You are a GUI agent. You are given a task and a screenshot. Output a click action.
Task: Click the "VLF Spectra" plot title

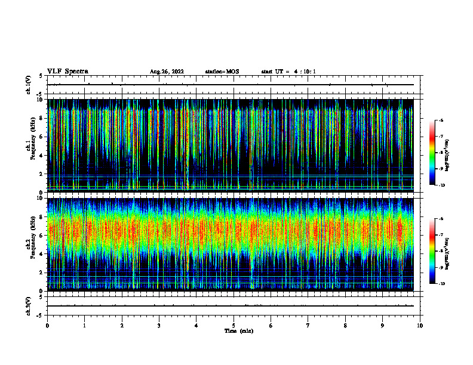(x=67, y=72)
